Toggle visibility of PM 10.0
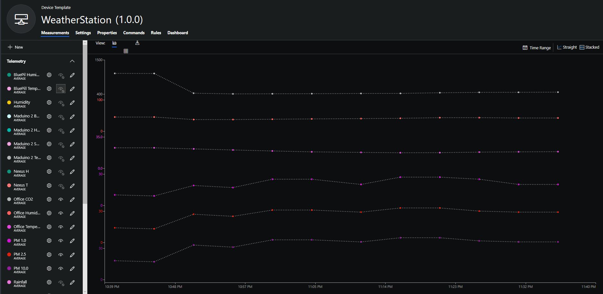The image size is (603, 294). click(x=61, y=268)
